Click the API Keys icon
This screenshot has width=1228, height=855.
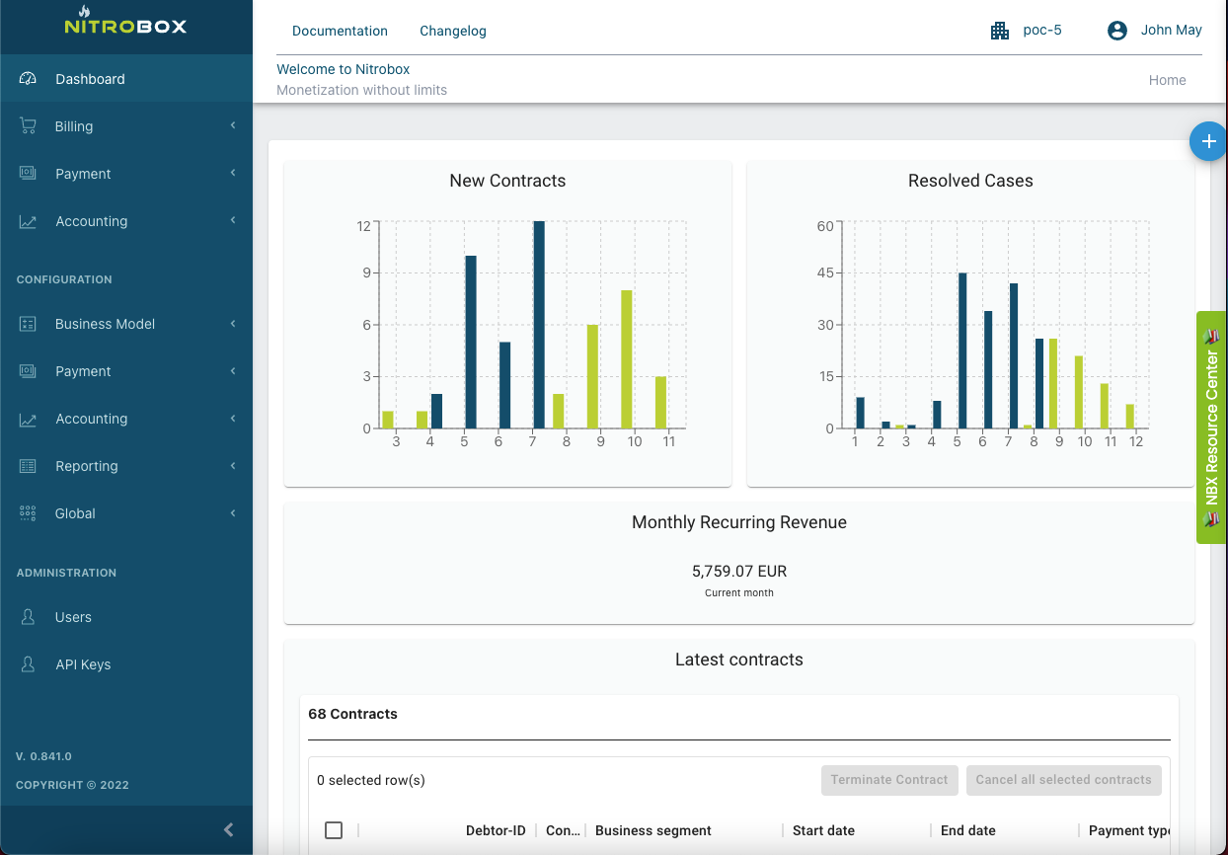pyautogui.click(x=28, y=664)
